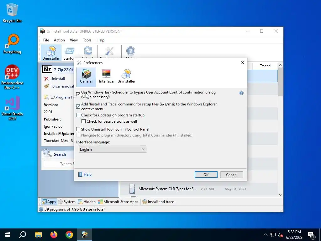Click Install and trace button
The image size is (321, 241).
(158, 202)
